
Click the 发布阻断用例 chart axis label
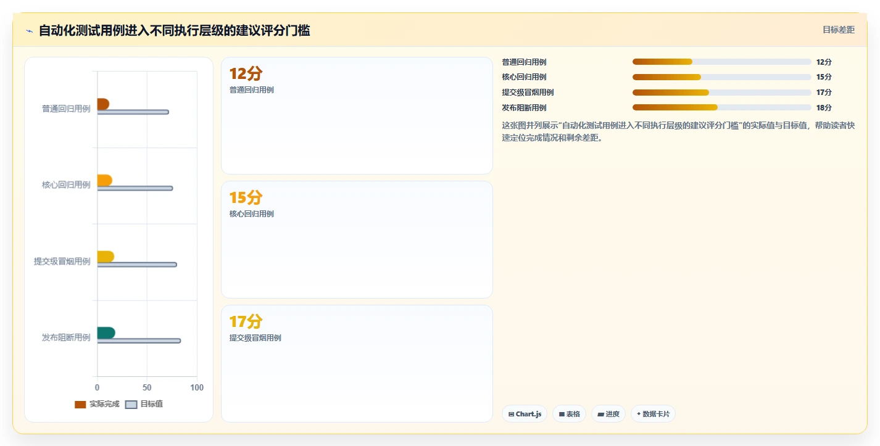[66, 338]
